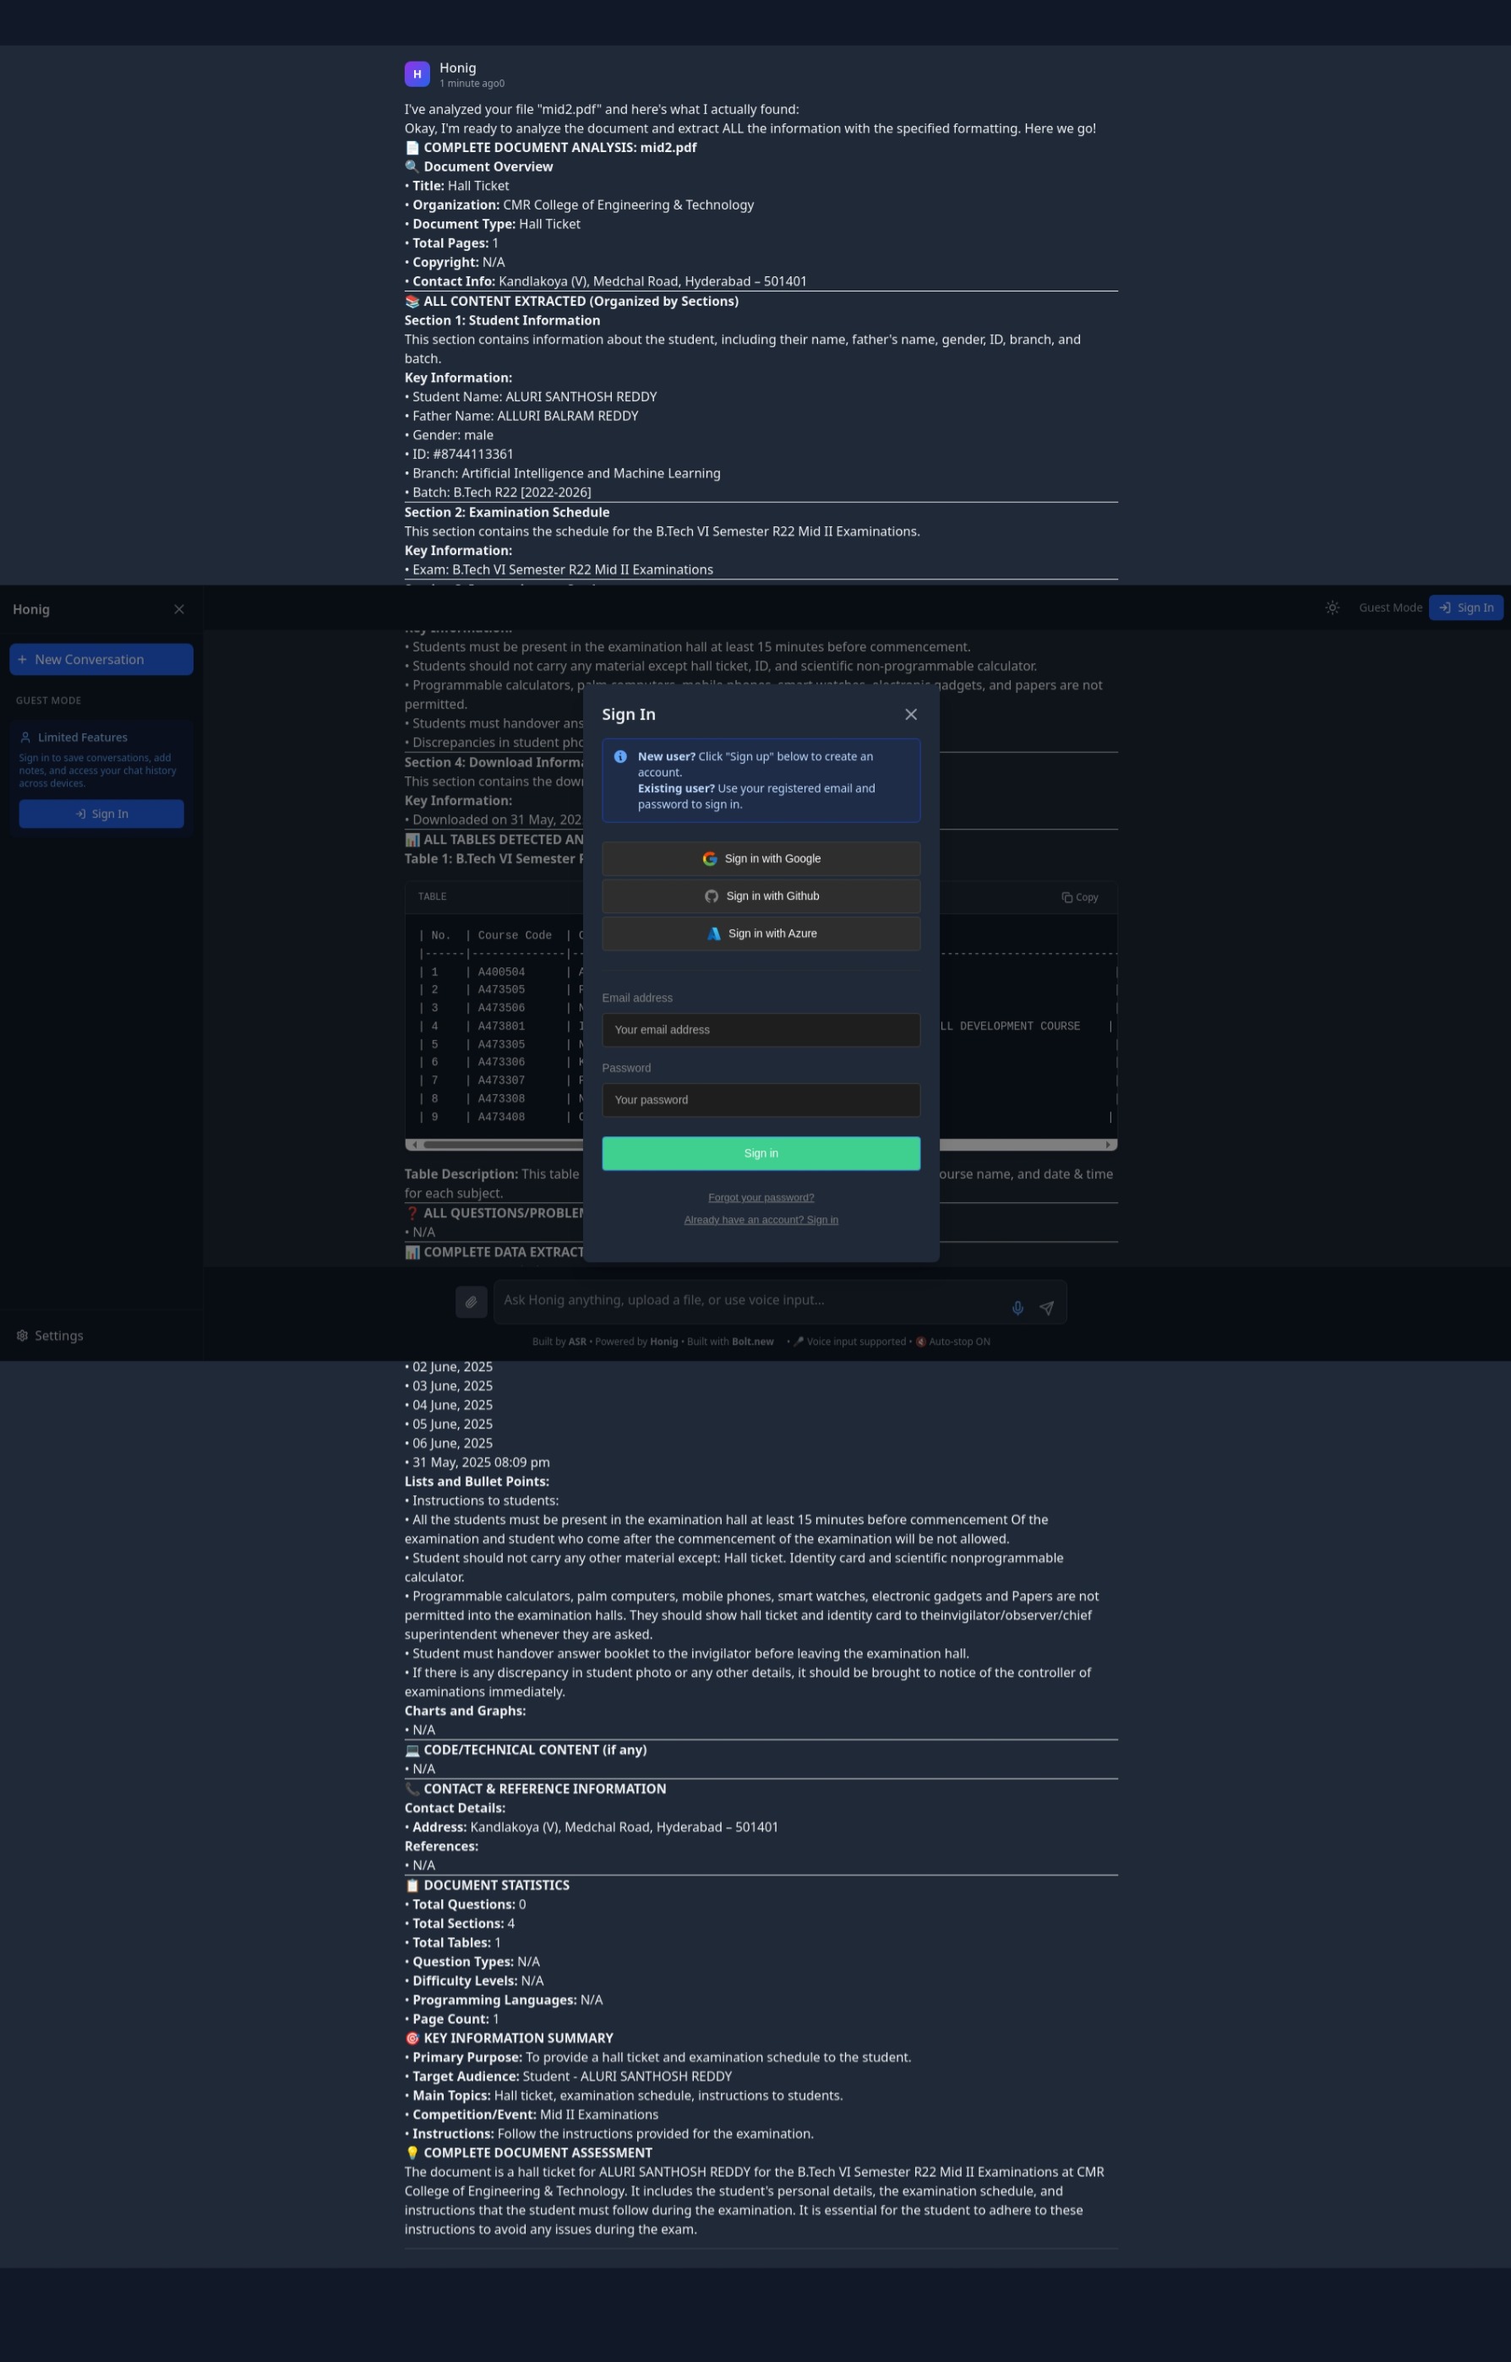Viewport: 1511px width, 2362px height.
Task: Click the Auto-stop ON footer status
Action: [x=952, y=1341]
